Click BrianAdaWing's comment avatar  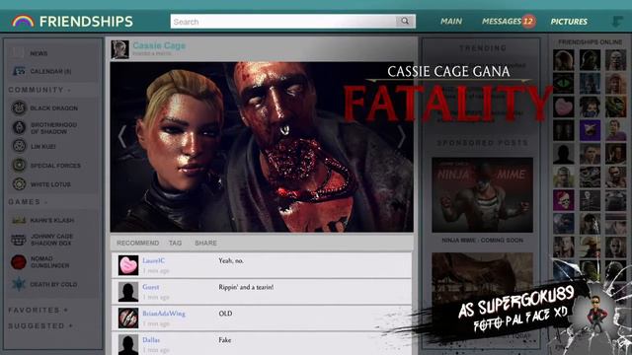point(128,318)
